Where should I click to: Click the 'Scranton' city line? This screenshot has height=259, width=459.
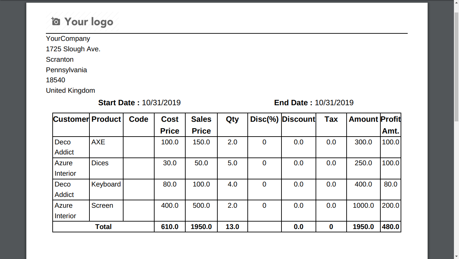60,59
